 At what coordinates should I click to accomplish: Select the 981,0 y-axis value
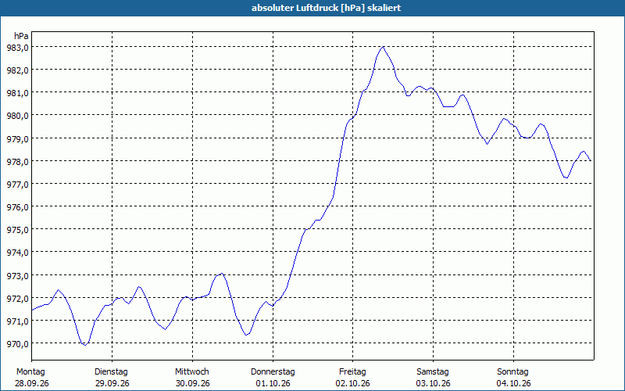[19, 93]
